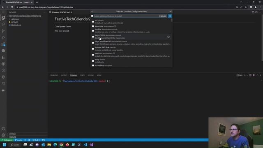Open Visual Studio Code from taskbar
Screen dimensions: 263x148
[85, 145]
